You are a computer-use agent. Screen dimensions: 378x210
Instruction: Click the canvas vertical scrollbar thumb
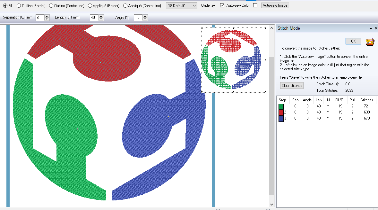[x=272, y=126]
